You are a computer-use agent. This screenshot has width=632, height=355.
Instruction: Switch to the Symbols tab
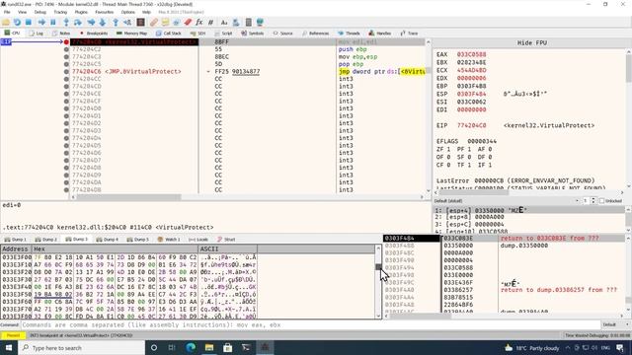coord(252,34)
